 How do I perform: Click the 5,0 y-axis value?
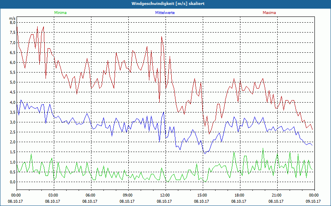tap(13, 82)
